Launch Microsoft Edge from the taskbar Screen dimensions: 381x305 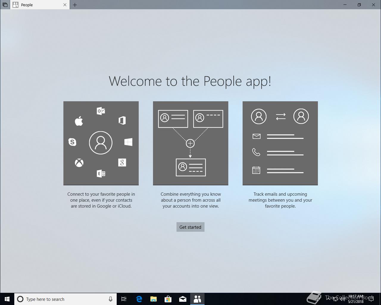click(139, 299)
